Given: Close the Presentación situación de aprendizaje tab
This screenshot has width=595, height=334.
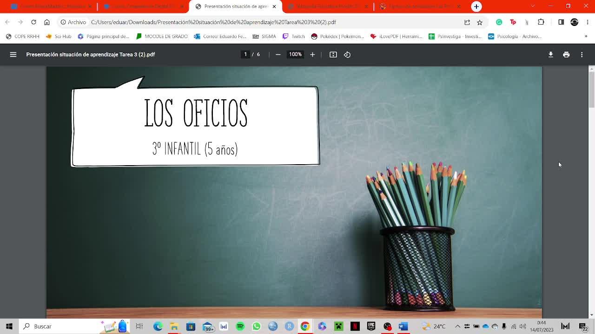Looking at the screenshot, I should [274, 6].
